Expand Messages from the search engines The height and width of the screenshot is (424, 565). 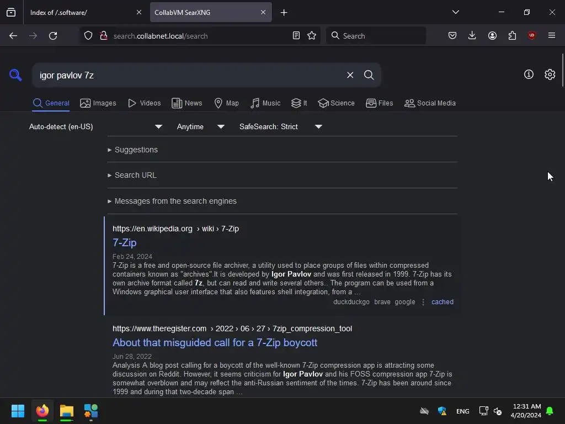coord(172,201)
